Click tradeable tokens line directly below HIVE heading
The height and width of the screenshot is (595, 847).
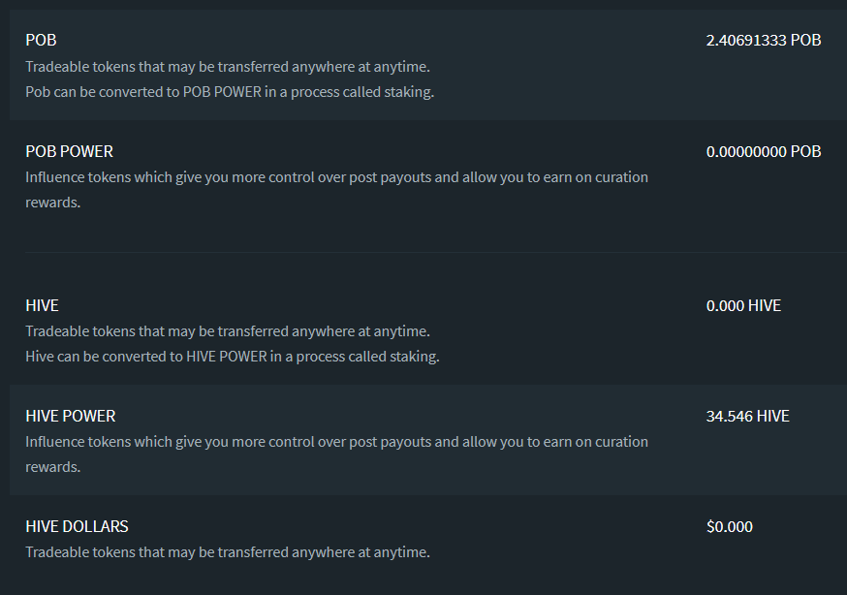[227, 331]
